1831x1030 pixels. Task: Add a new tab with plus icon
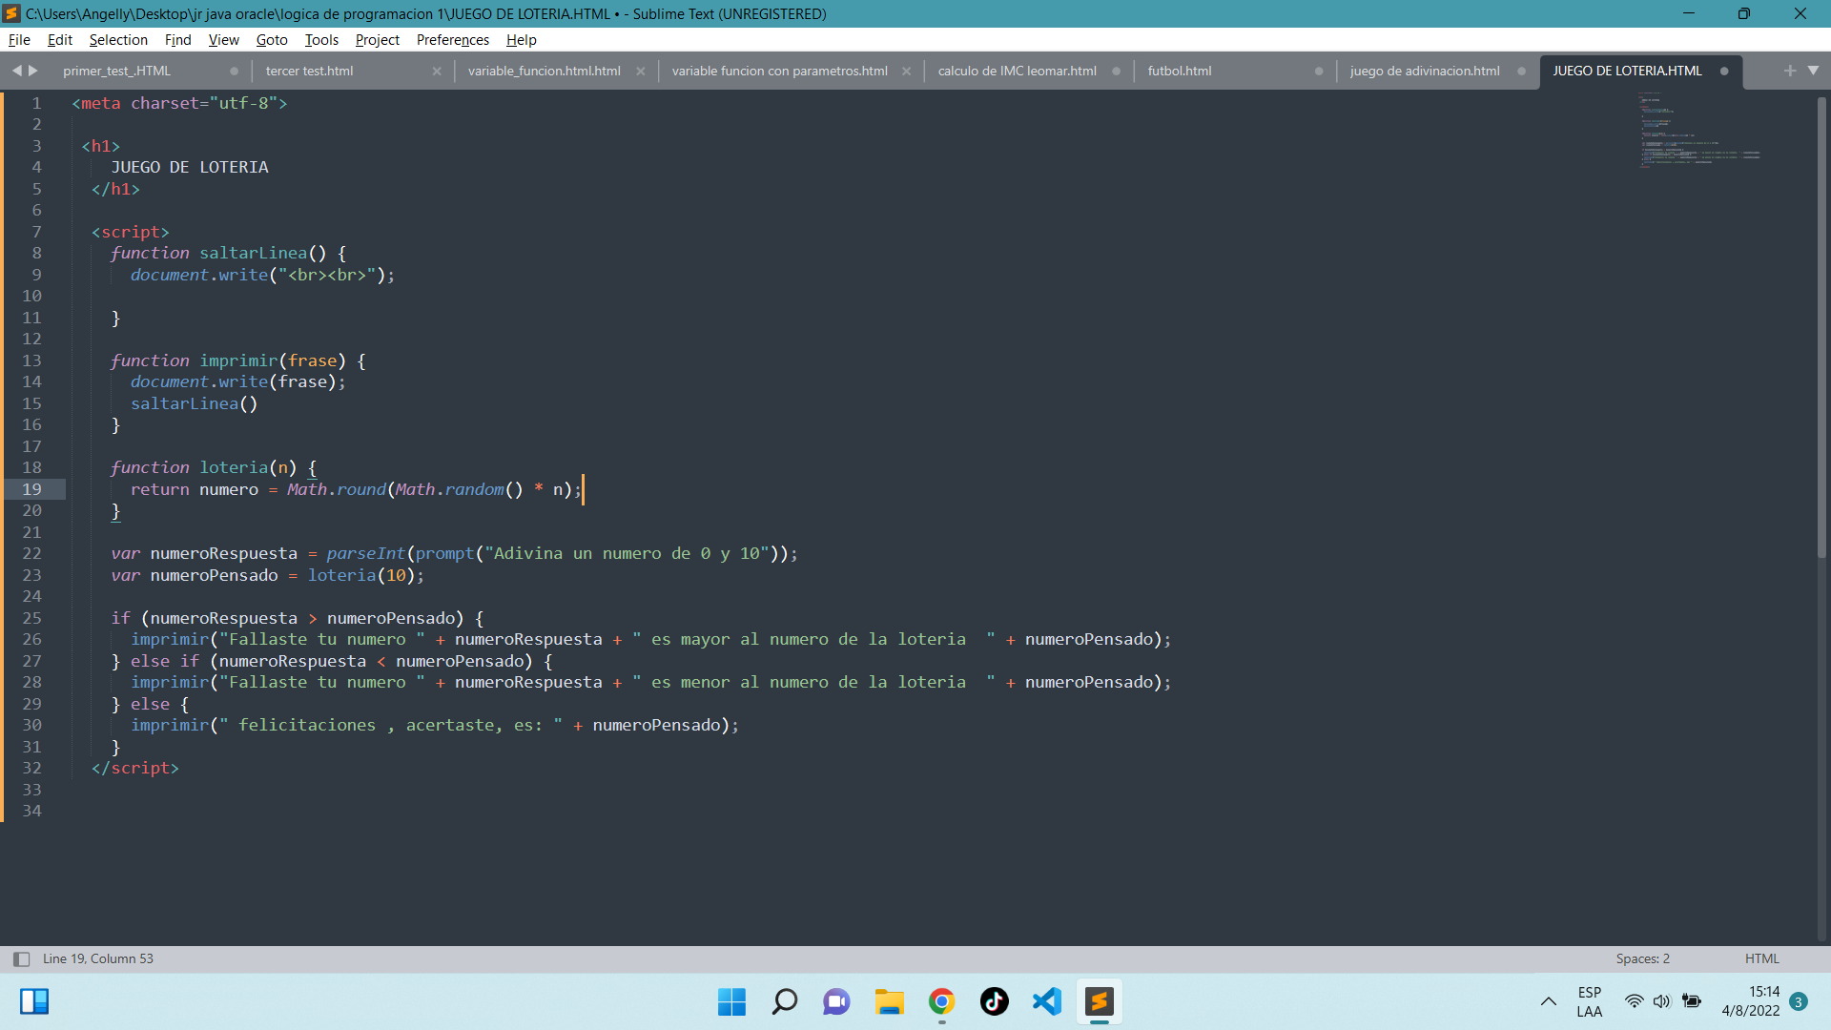1789,71
